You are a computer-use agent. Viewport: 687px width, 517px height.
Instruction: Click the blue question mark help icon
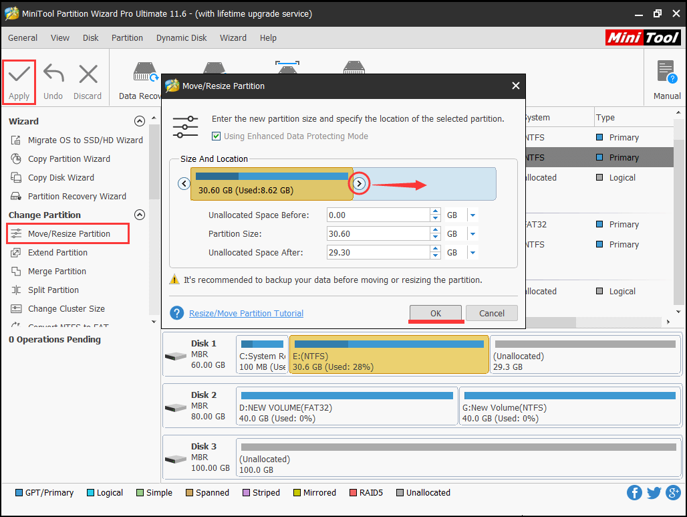click(176, 313)
